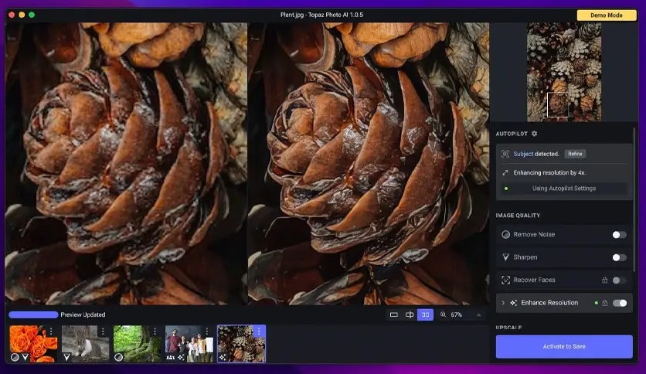Click Activate to Save button
646x374 pixels.
coord(564,346)
